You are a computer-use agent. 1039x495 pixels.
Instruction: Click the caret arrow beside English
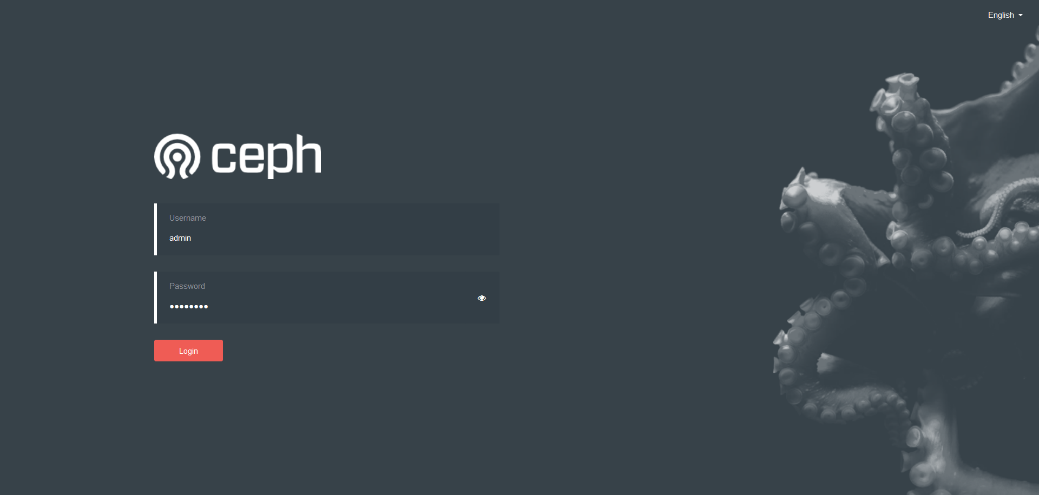(1021, 16)
